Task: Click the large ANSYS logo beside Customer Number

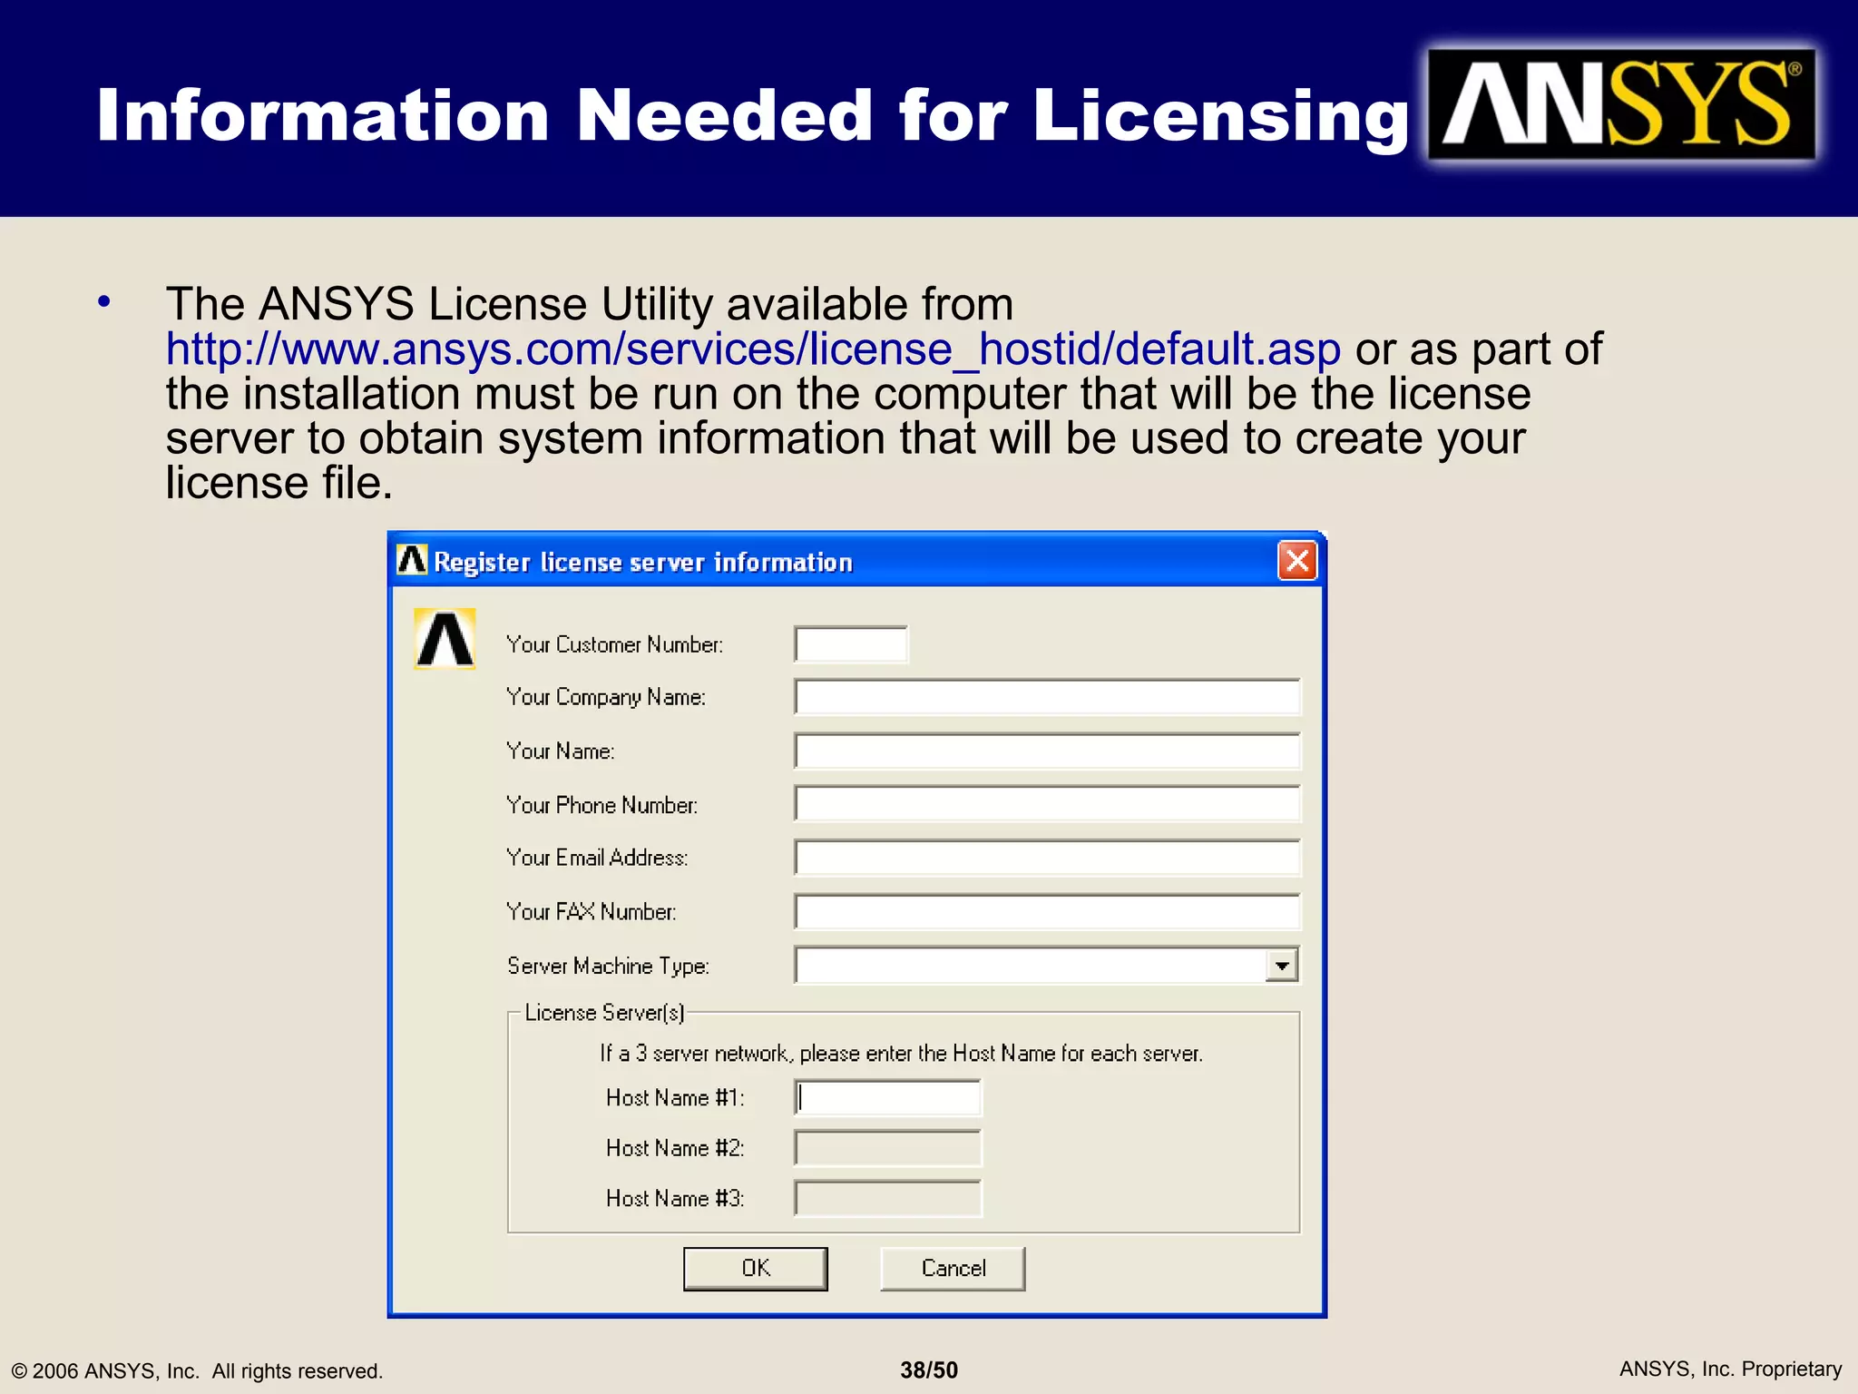Action: pyautogui.click(x=445, y=639)
